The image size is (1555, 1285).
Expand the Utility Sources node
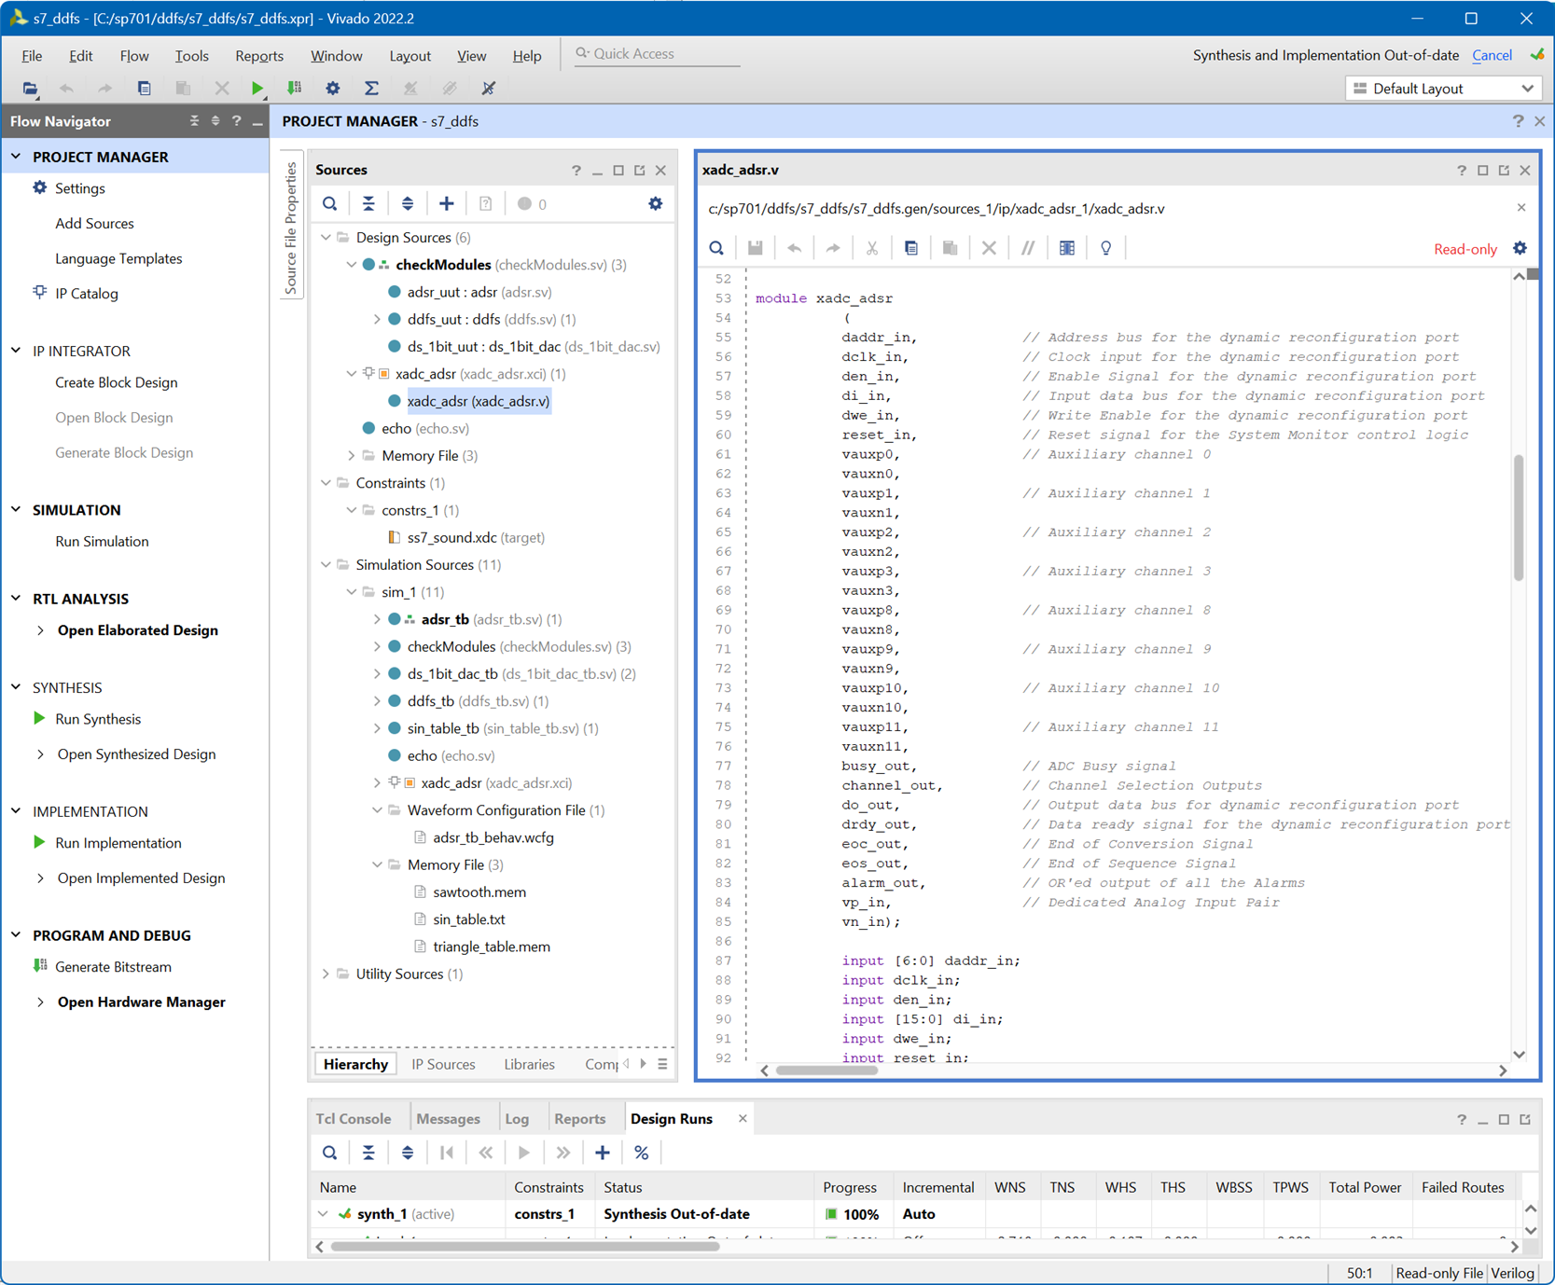coord(326,974)
